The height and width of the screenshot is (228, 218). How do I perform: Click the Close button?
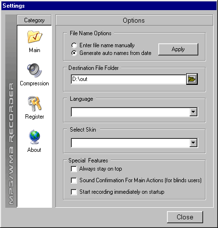click(x=185, y=217)
